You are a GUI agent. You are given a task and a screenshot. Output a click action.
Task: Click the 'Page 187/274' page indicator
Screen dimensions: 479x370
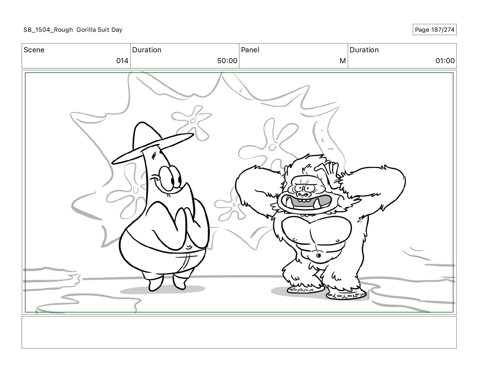pyautogui.click(x=435, y=30)
